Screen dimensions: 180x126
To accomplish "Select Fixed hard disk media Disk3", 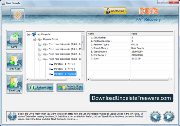I will pyautogui.click(x=65, y=59).
